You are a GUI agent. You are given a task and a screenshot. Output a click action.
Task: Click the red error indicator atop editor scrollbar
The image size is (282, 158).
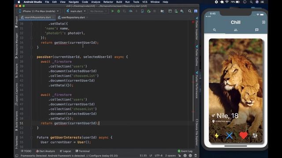pyautogui.click(x=193, y=22)
